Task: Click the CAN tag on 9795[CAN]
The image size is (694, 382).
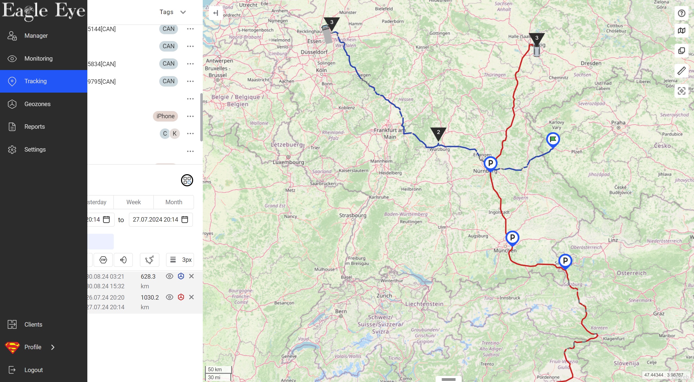Action: 169,81
